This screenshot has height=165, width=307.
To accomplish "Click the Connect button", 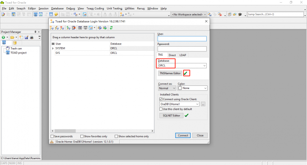I will click(183, 135).
